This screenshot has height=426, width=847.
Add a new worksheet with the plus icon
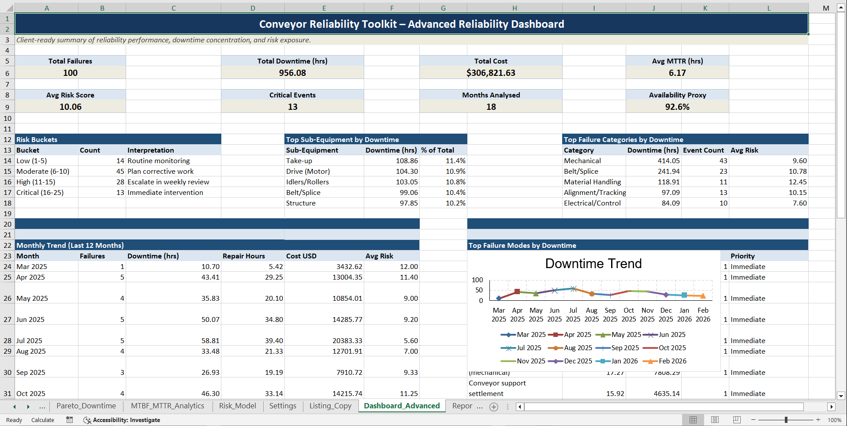[494, 407]
